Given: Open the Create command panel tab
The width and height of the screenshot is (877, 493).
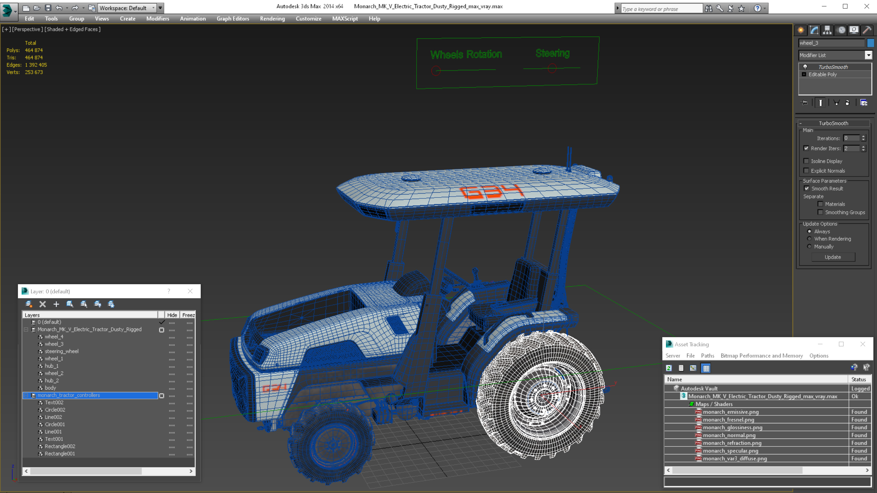Looking at the screenshot, I should point(801,30).
